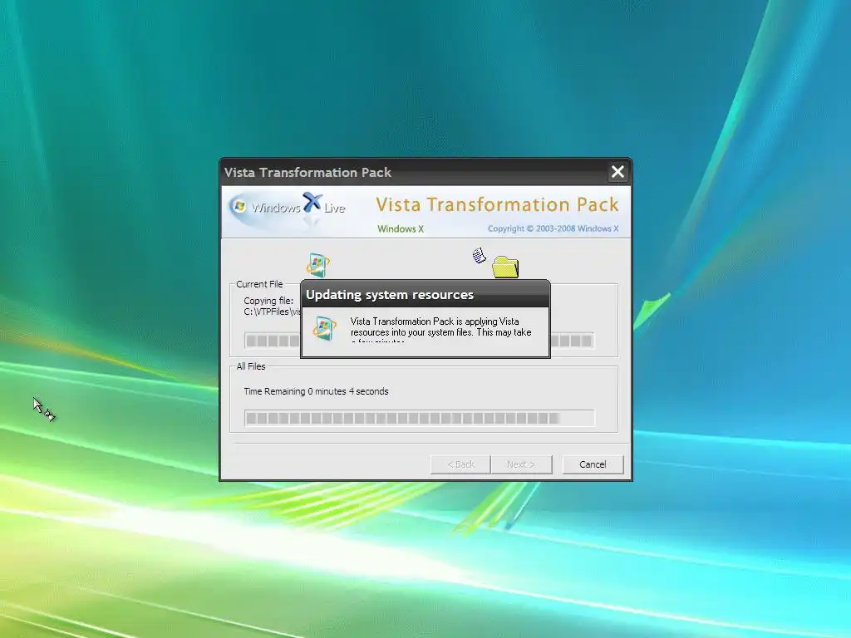Click the "Copying file:" label

[268, 301]
